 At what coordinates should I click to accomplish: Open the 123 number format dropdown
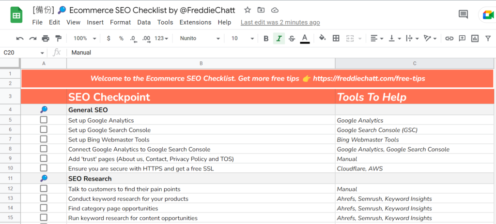click(x=161, y=39)
